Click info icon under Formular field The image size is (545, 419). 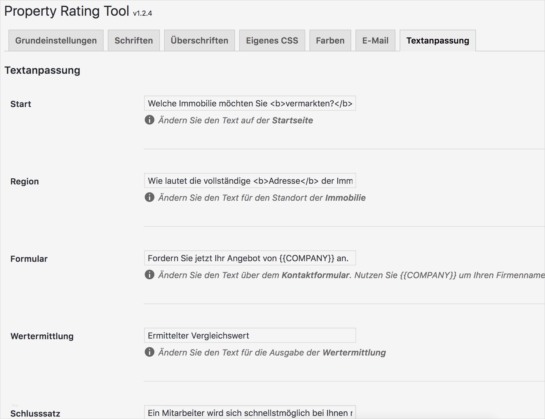tap(150, 275)
